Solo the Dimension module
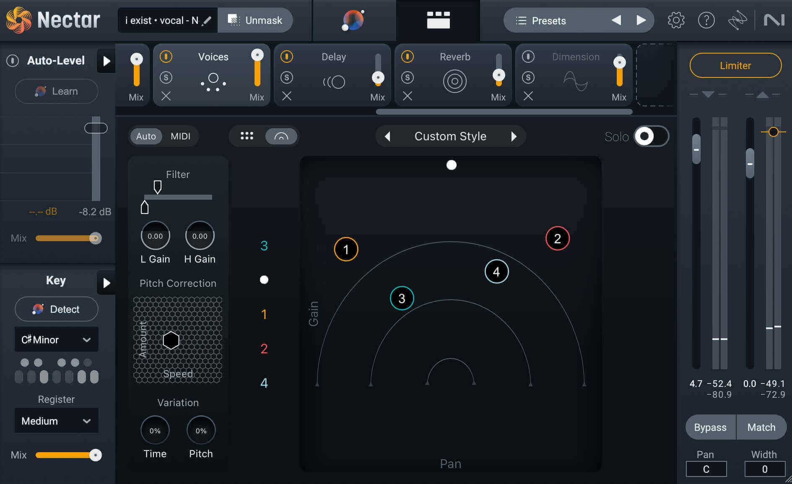Screen dimensions: 792x484 click(x=528, y=77)
